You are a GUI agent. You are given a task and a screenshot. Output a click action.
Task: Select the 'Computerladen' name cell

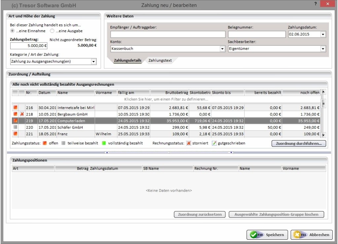pyautogui.click(x=76, y=121)
